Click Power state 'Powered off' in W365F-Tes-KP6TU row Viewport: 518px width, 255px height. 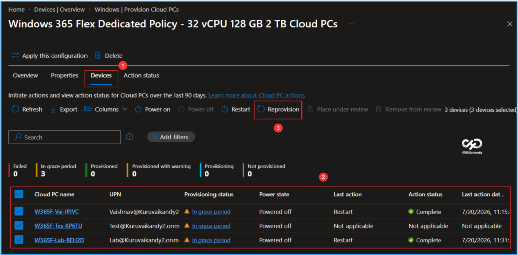[275, 226]
